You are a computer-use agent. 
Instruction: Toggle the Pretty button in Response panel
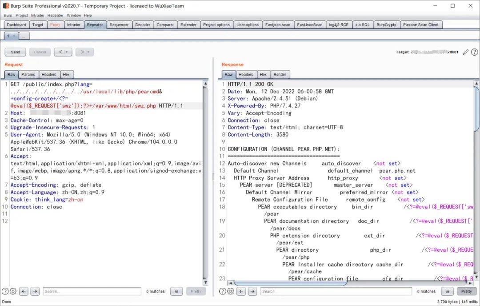coord(467,291)
